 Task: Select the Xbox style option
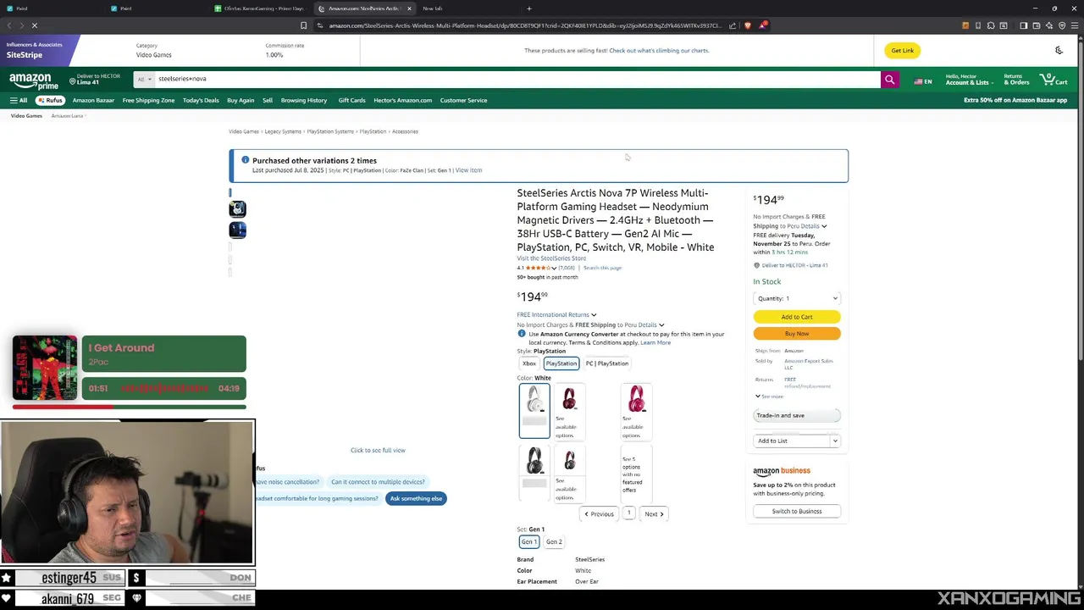(x=529, y=363)
